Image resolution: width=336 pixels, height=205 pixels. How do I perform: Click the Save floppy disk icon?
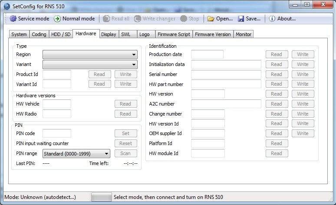coord(241,19)
